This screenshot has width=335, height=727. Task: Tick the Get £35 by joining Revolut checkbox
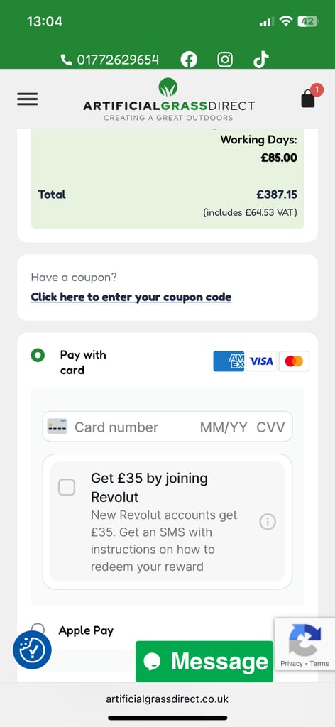point(67,487)
